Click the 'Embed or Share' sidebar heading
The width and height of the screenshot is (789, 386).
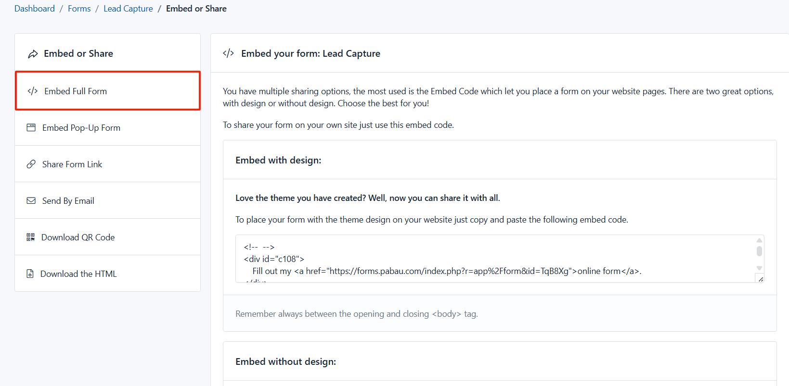78,54
